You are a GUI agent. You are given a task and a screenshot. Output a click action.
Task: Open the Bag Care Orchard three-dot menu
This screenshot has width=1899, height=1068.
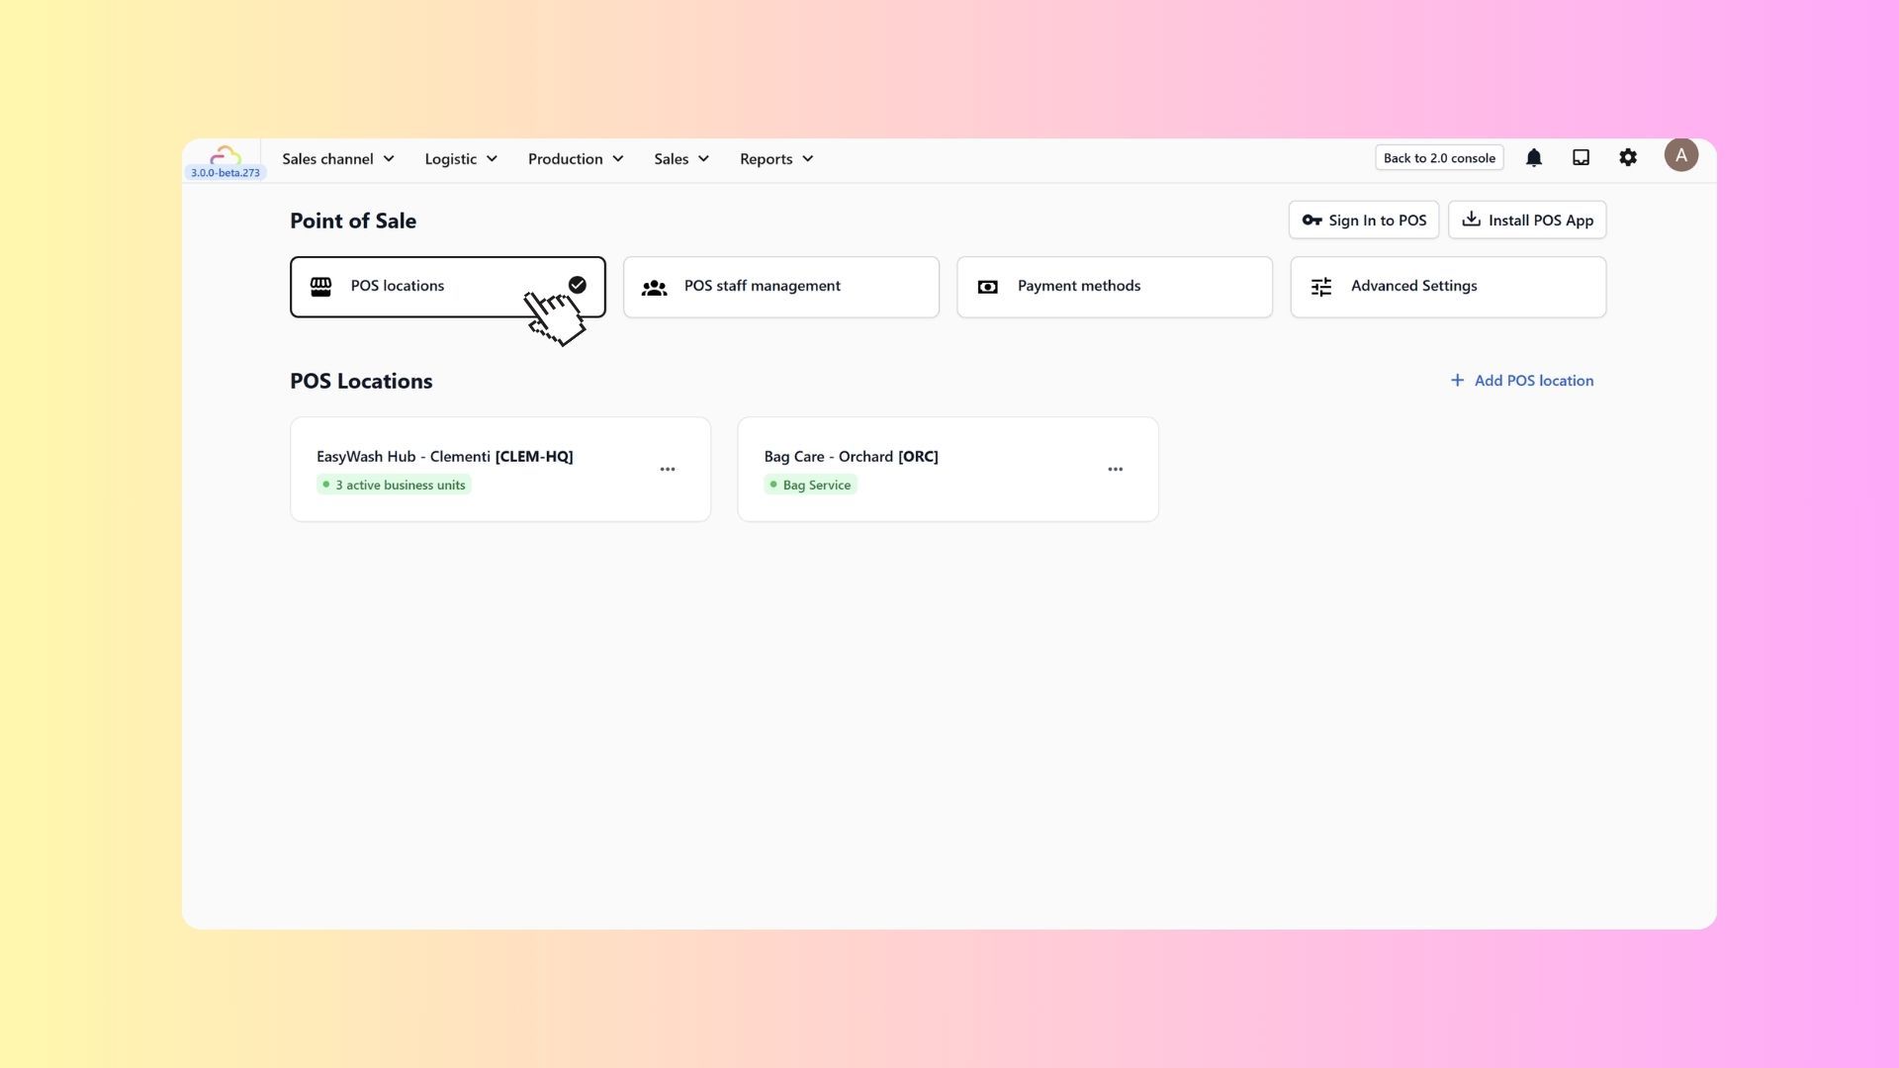click(1115, 470)
